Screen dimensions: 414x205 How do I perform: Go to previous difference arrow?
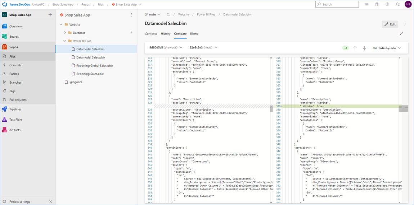pos(355,48)
